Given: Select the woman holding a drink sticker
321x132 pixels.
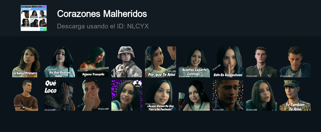Looking at the screenshot, I should pos(194,95).
